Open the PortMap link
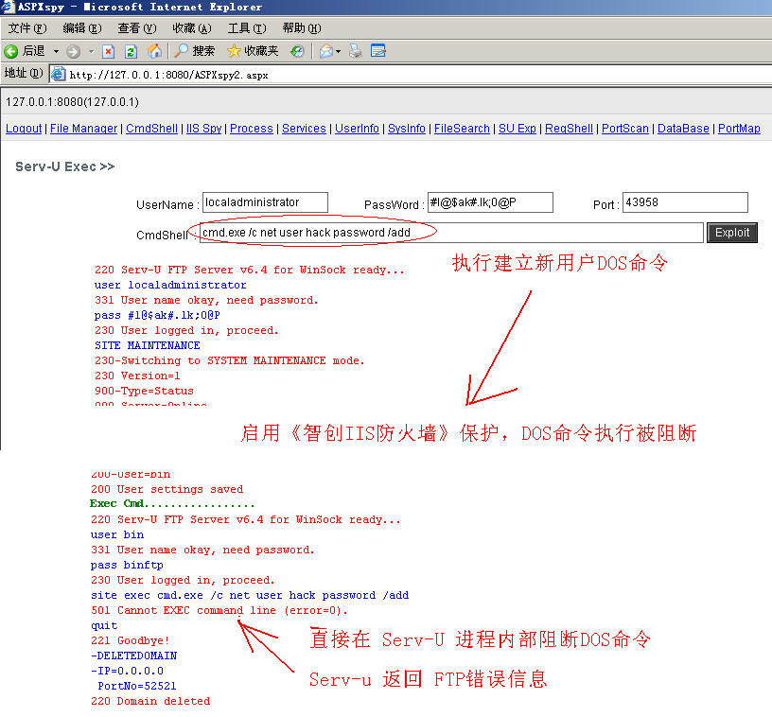This screenshot has width=772, height=717. [739, 129]
